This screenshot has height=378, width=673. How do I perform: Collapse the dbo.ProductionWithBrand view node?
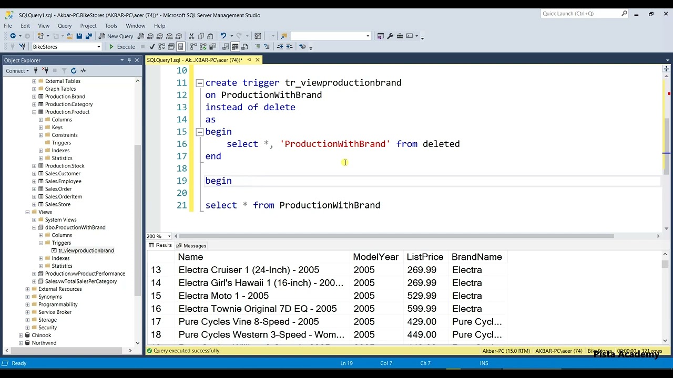point(34,227)
